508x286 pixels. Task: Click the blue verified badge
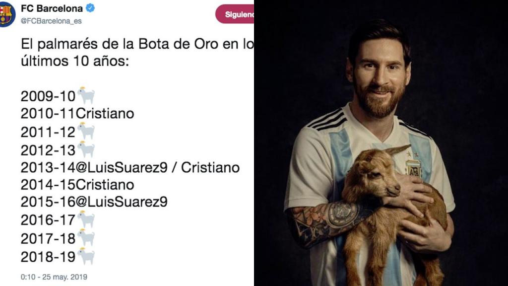90,8
